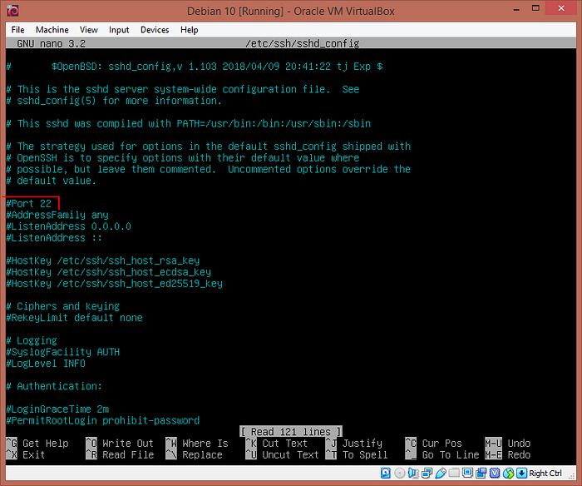Click the #PermitRootLogin prohibit-password line
Viewport: 582px width, 486px height.
[x=103, y=420]
